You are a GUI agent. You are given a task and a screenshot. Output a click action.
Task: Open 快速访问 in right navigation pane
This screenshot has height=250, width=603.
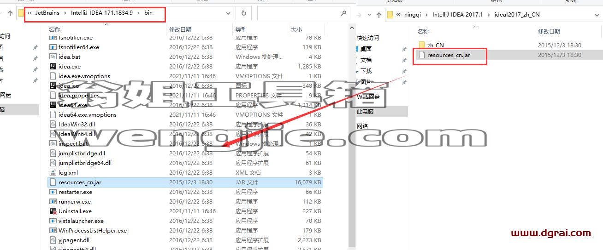coord(368,38)
